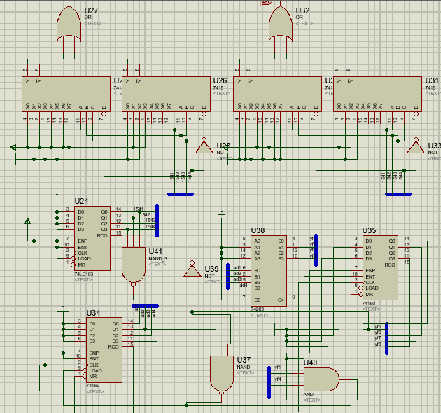Click the blue bus at U38 B inputs
The width and height of the screenshot is (441, 413).
[x=227, y=276]
